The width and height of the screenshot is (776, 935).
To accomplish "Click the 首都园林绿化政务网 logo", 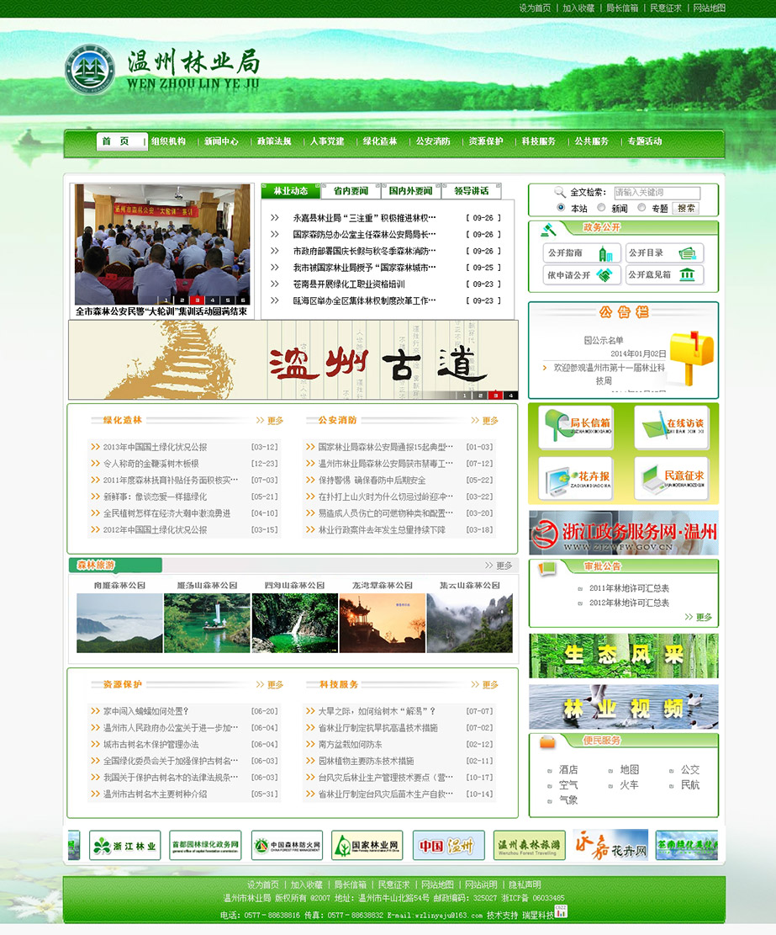I will pos(205,846).
